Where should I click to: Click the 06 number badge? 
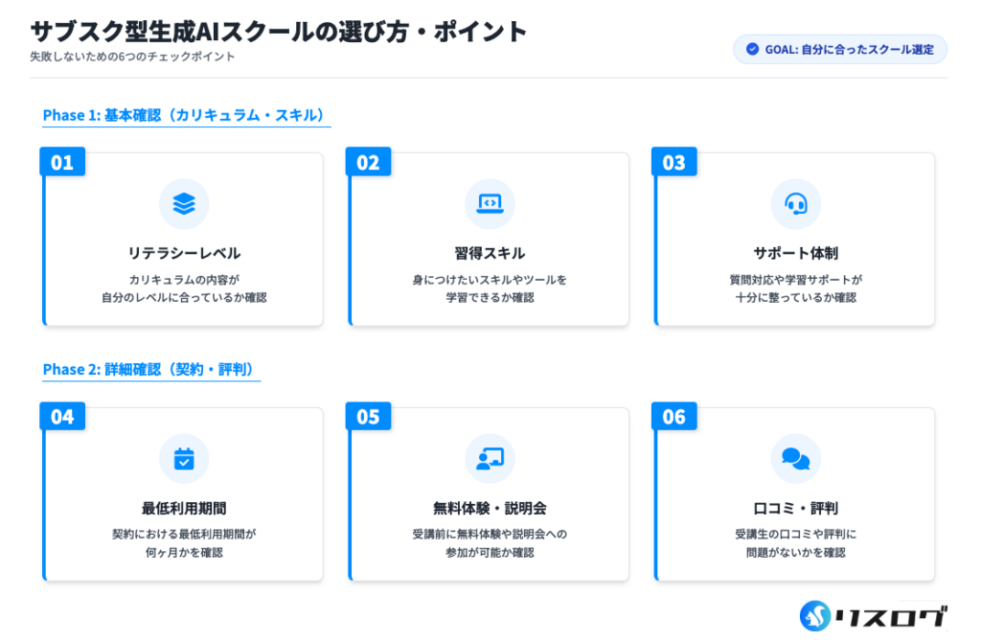pos(674,417)
